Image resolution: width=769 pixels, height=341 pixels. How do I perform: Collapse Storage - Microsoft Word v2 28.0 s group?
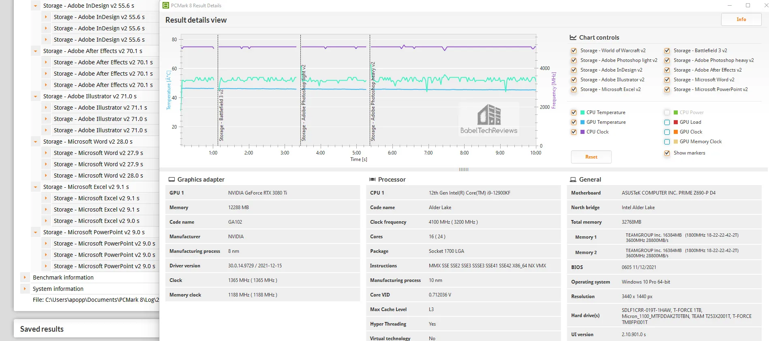coord(35,142)
